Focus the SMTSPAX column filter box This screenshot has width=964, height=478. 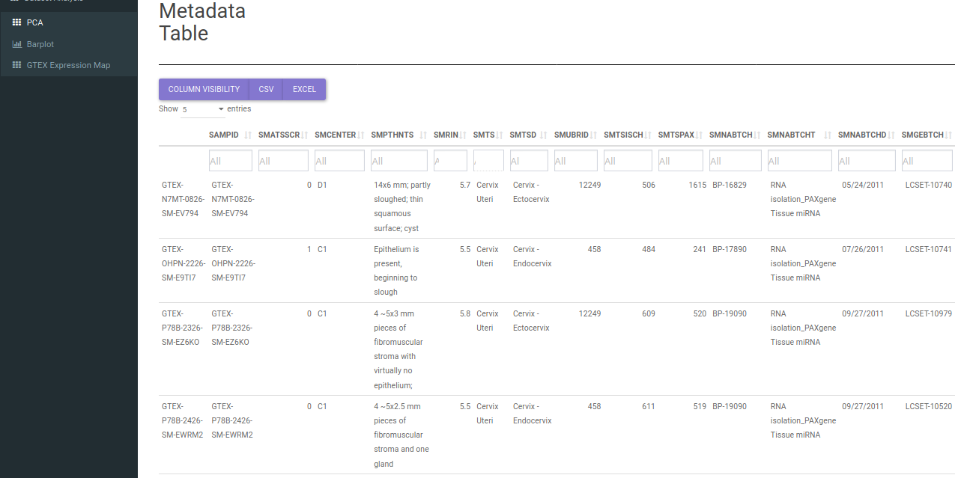[681, 161]
